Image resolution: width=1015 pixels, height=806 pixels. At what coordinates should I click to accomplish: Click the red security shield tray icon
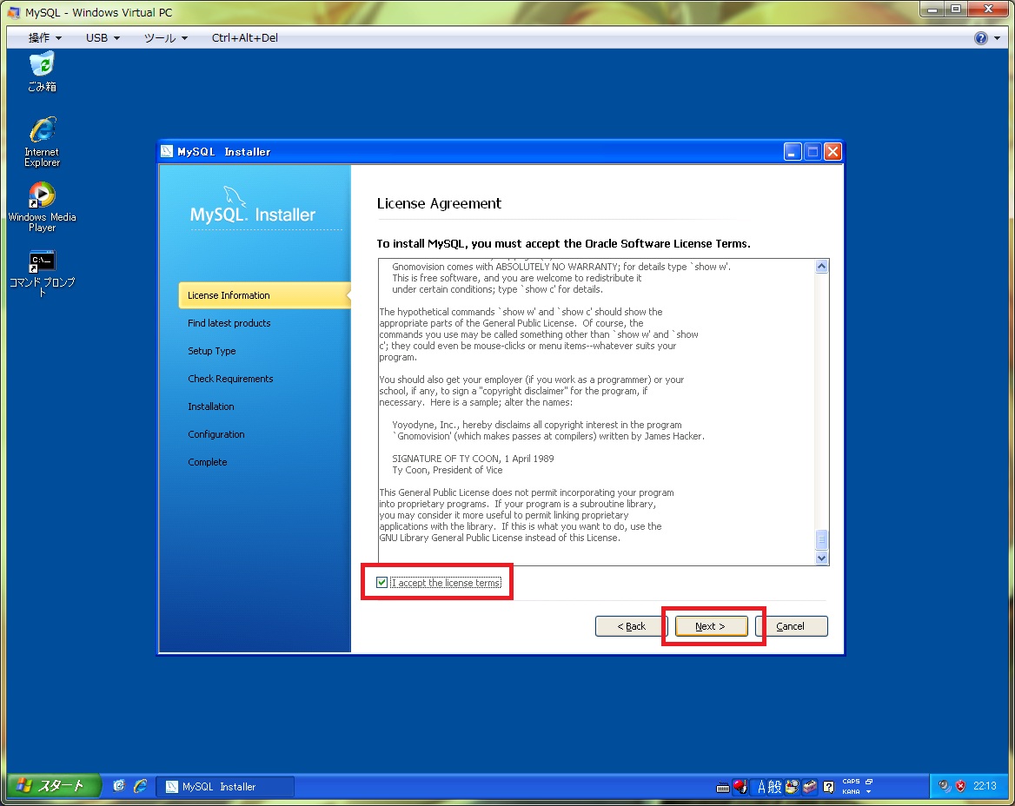(960, 786)
